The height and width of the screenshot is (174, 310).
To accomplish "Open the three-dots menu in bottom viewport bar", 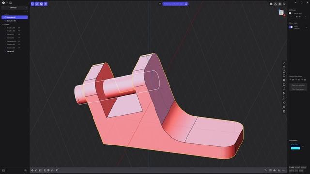I will (283, 170).
